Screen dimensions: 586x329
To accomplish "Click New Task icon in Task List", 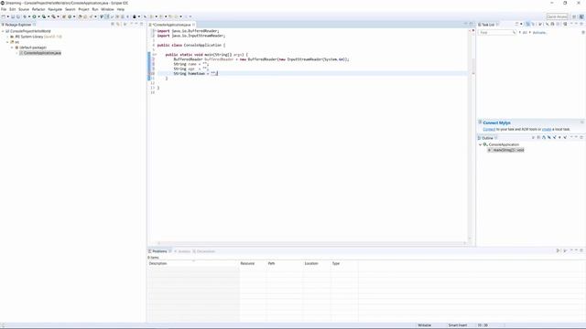I will [x=517, y=25].
